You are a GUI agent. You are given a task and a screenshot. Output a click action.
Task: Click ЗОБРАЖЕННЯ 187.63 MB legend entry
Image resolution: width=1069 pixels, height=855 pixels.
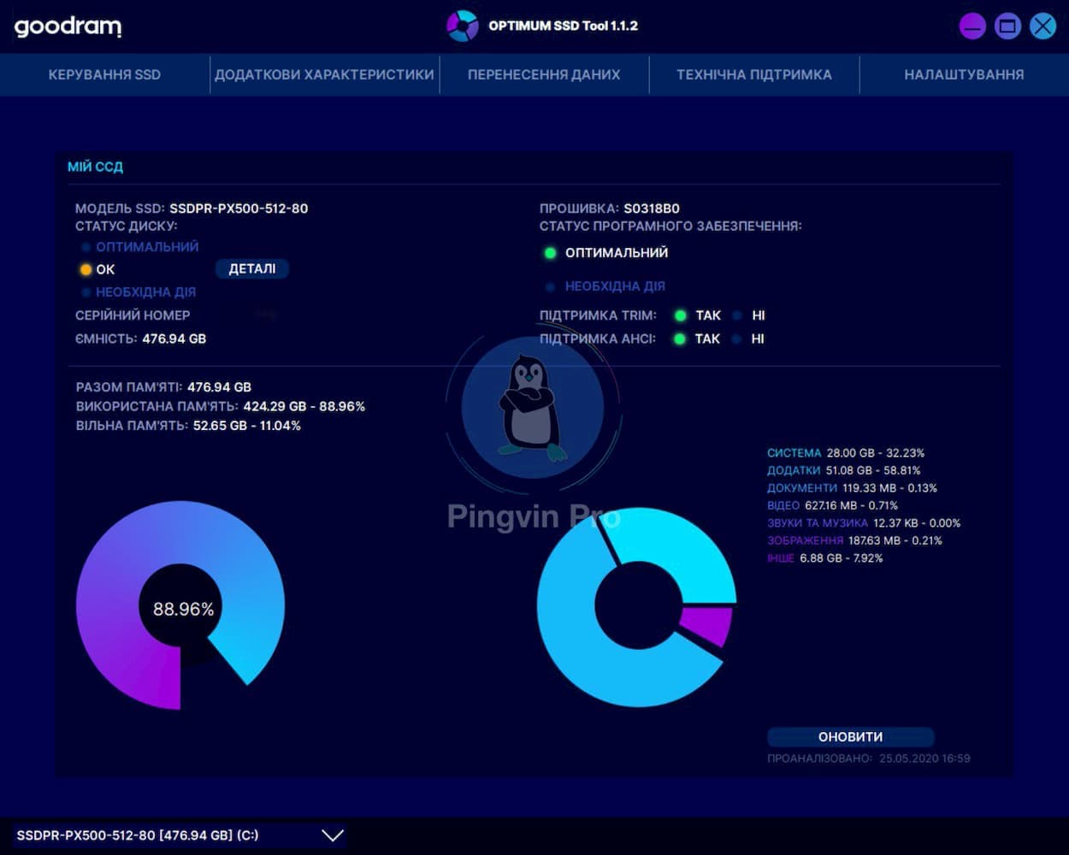tap(854, 540)
